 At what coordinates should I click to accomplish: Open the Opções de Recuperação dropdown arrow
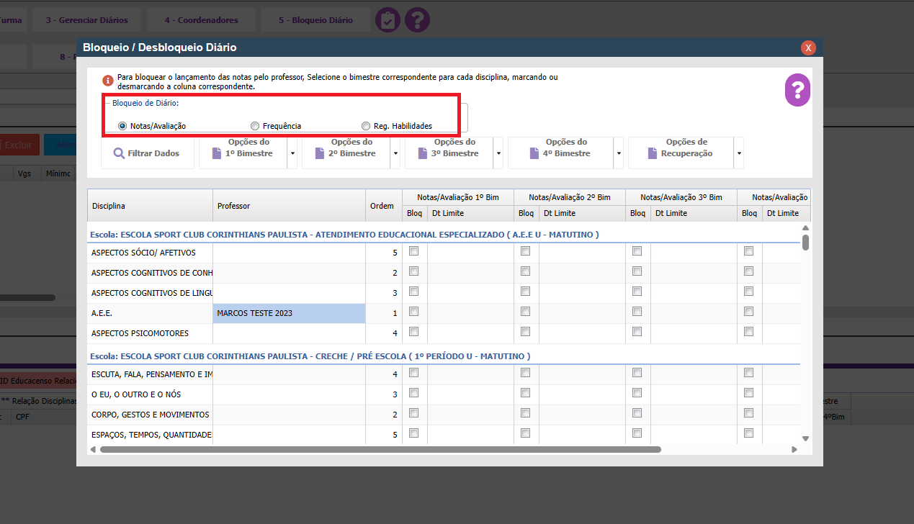(738, 153)
